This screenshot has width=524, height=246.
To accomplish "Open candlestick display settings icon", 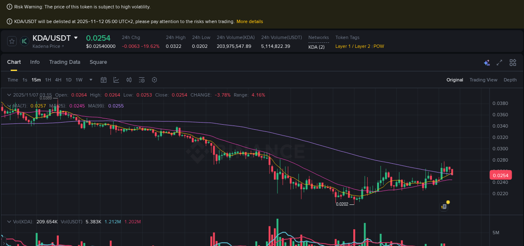I will tap(129, 80).
